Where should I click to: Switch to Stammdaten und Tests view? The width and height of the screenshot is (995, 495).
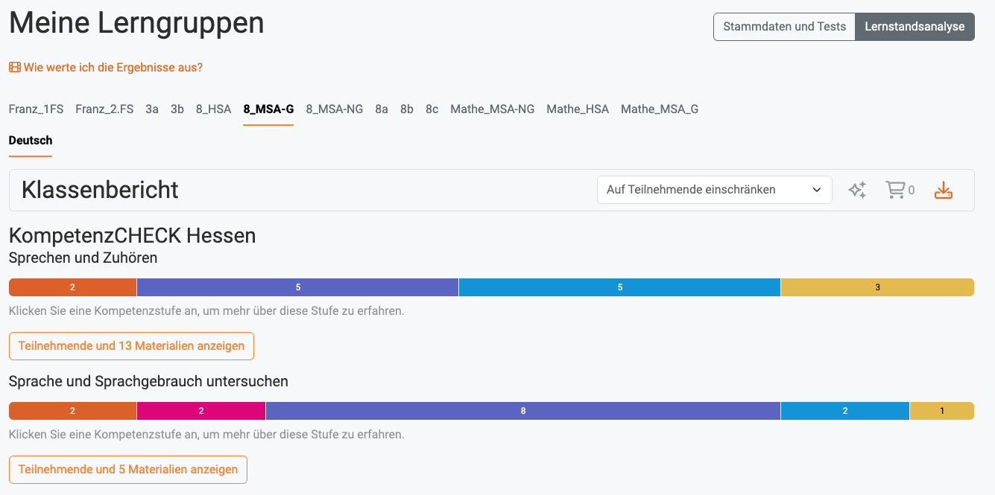pyautogui.click(x=784, y=27)
